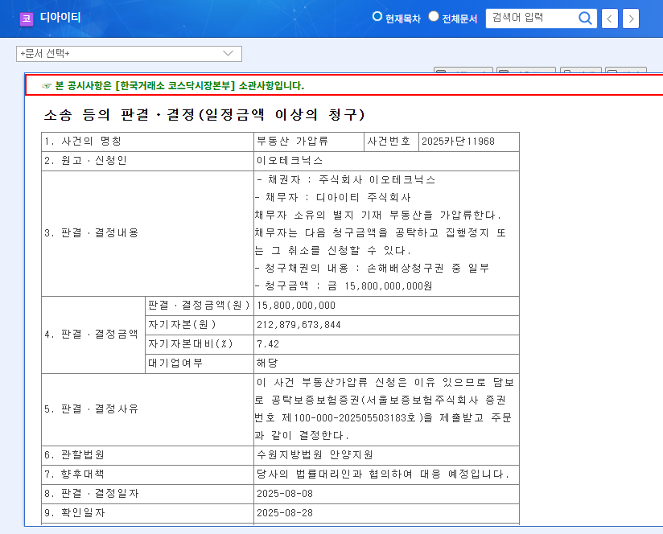Image resolution: width=663 pixels, height=534 pixels.
Task: Click decision amount value 15,800,000,000
Action: [296, 306]
